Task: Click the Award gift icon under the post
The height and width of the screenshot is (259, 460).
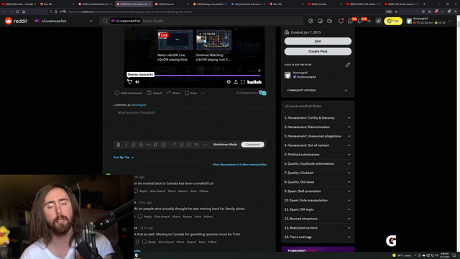Action: (149, 93)
